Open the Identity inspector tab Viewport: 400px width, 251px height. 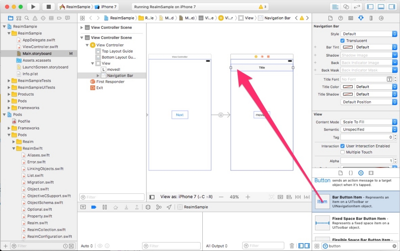pyautogui.click(x=351, y=18)
